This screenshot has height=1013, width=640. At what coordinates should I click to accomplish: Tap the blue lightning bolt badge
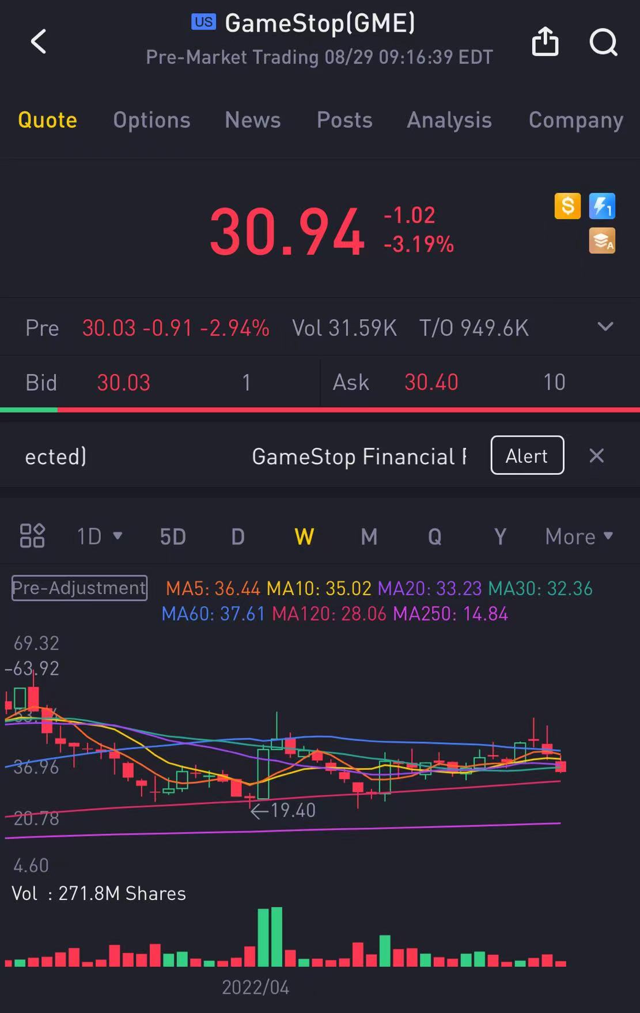point(602,206)
